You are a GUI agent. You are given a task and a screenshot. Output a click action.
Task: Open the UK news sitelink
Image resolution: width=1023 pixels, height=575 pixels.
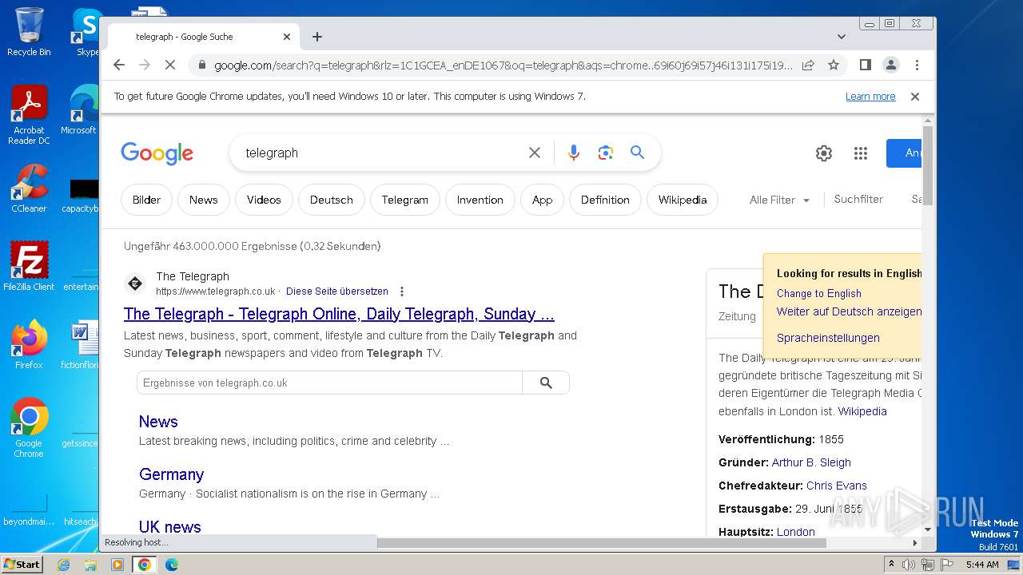170,527
